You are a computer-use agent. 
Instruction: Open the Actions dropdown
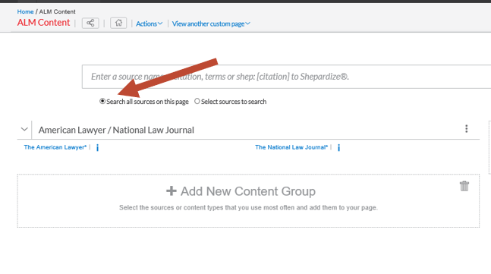(149, 24)
